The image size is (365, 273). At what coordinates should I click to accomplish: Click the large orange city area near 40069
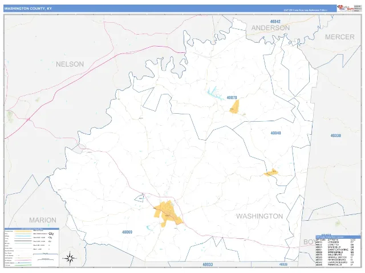click(x=168, y=214)
